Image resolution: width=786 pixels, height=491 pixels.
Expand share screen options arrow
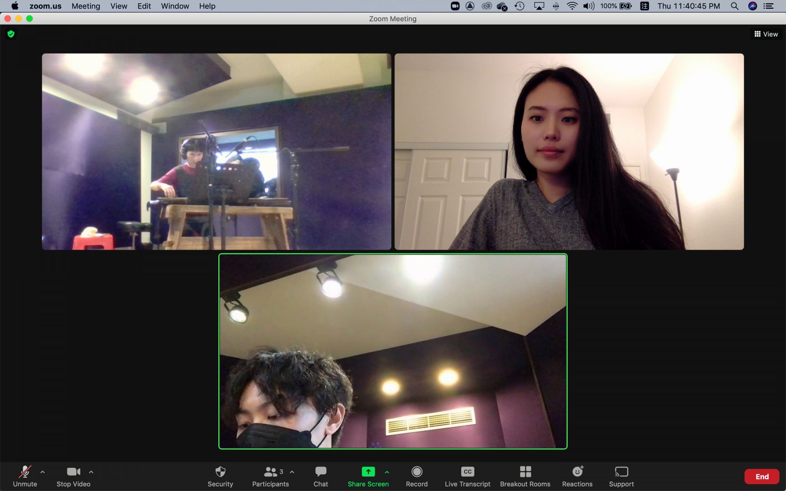tap(387, 472)
